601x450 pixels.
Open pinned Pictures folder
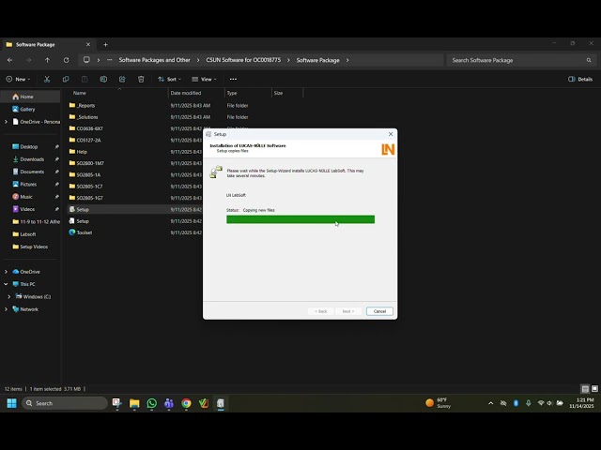coord(30,184)
